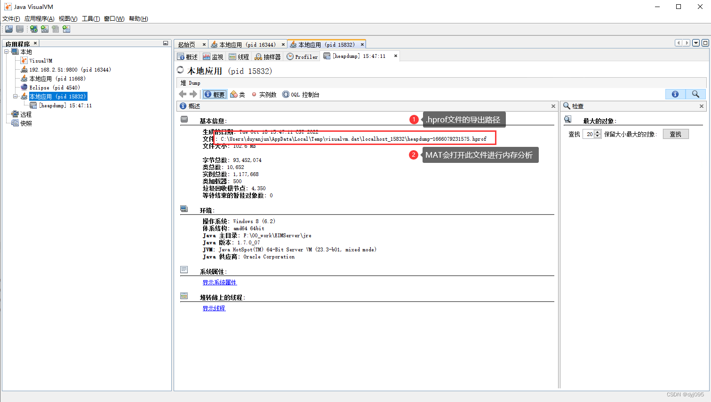Click the 堆转储上的线程 section icon
The height and width of the screenshot is (402, 711).
(184, 296)
